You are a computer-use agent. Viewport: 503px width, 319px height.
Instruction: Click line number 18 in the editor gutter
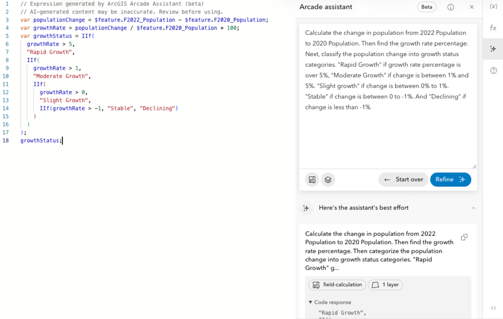click(6, 141)
